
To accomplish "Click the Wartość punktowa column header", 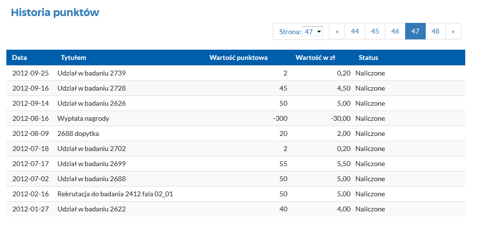I will 239,58.
